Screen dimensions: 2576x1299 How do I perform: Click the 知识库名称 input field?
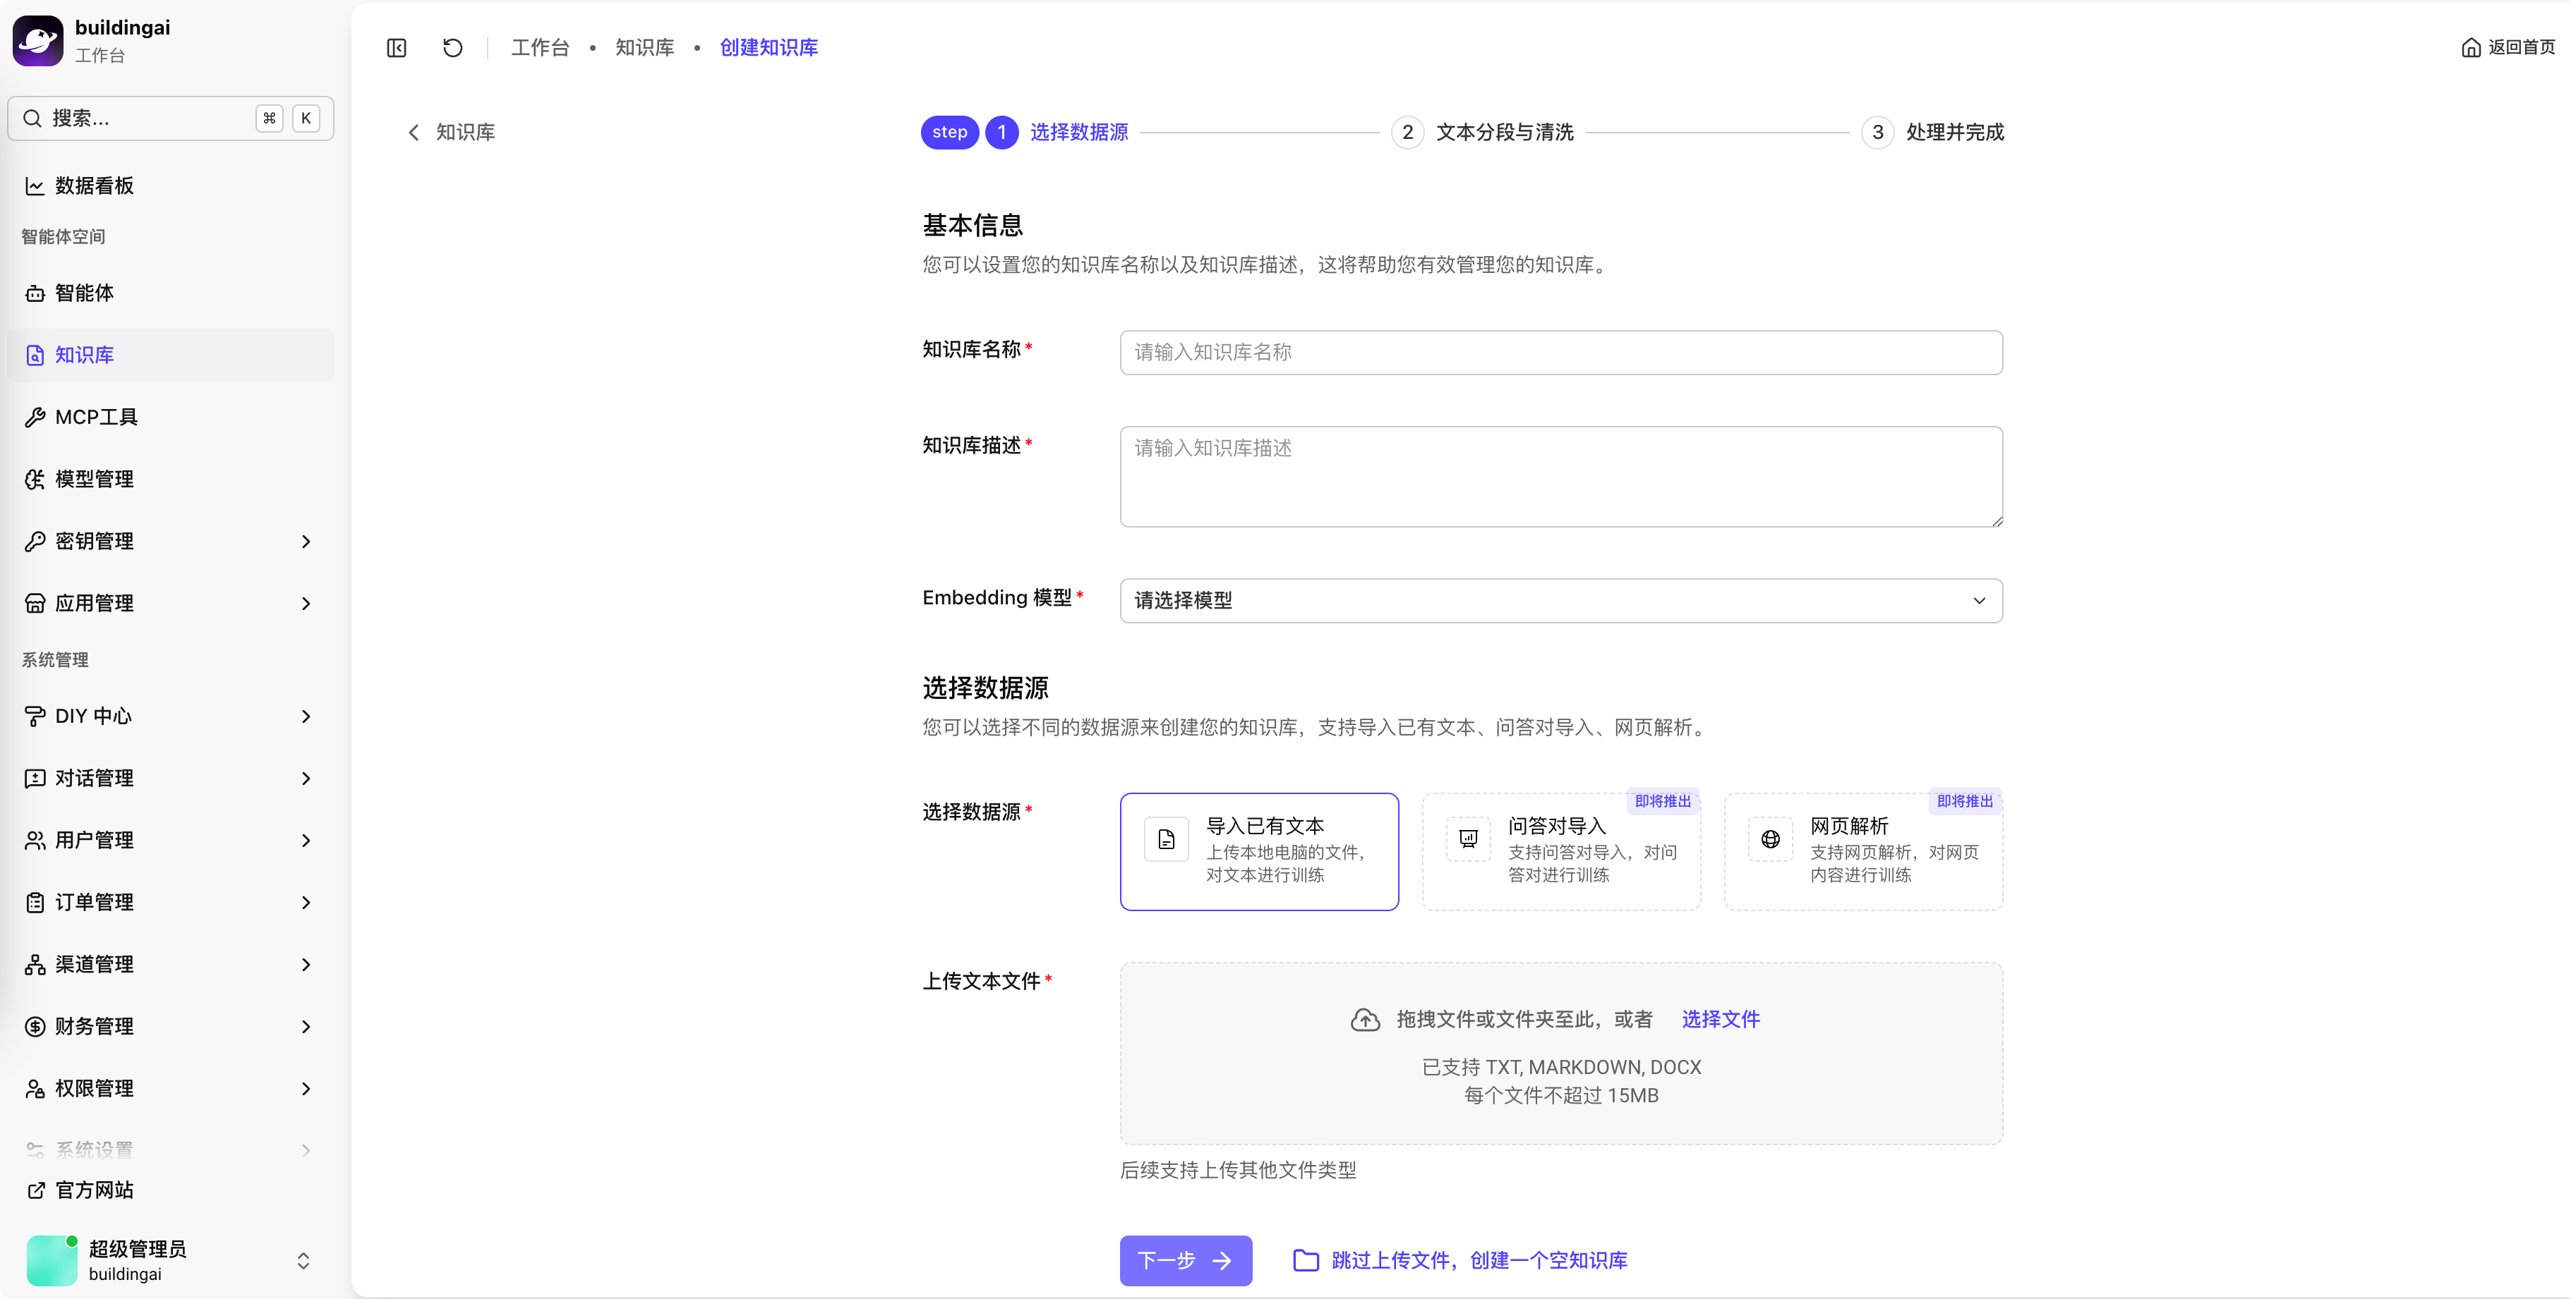(x=1561, y=353)
